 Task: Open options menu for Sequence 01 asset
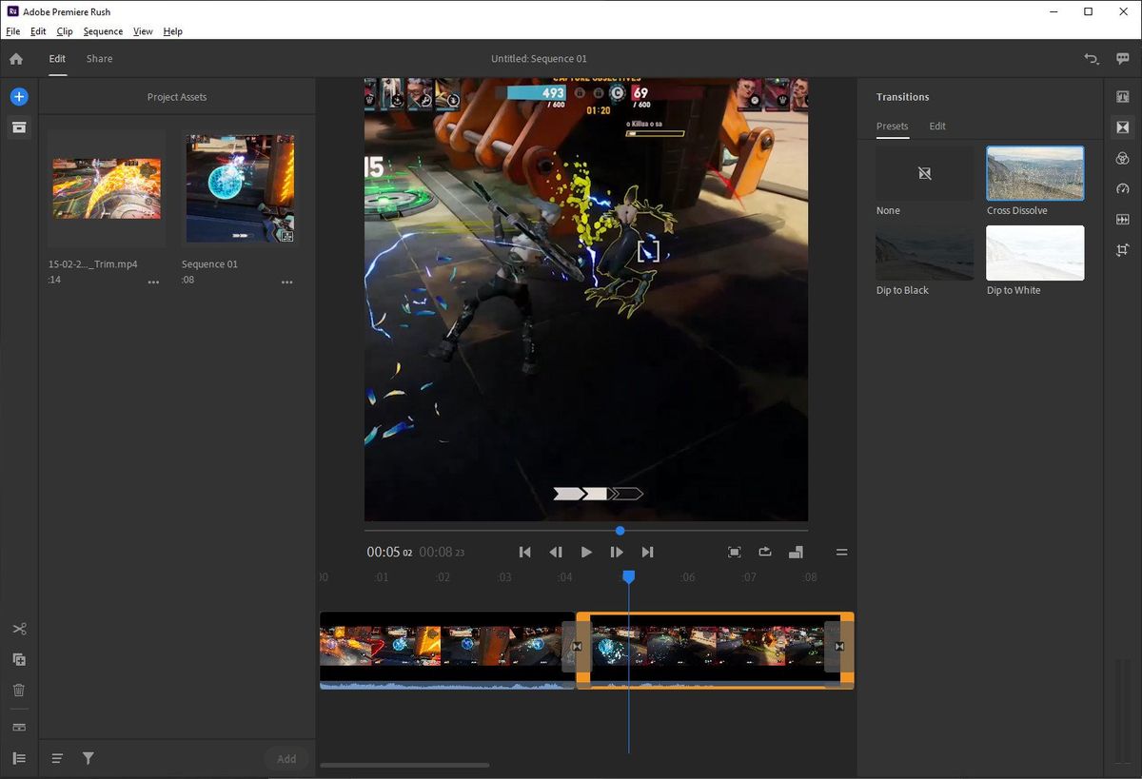click(x=287, y=282)
